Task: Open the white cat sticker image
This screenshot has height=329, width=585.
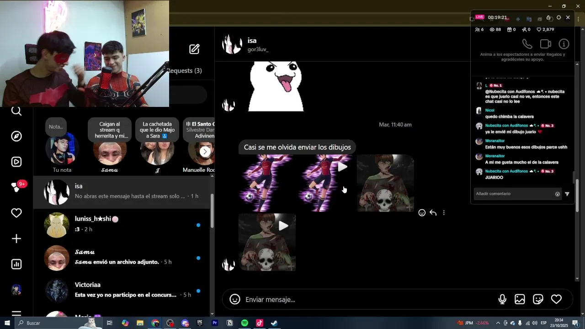Action: click(x=276, y=86)
